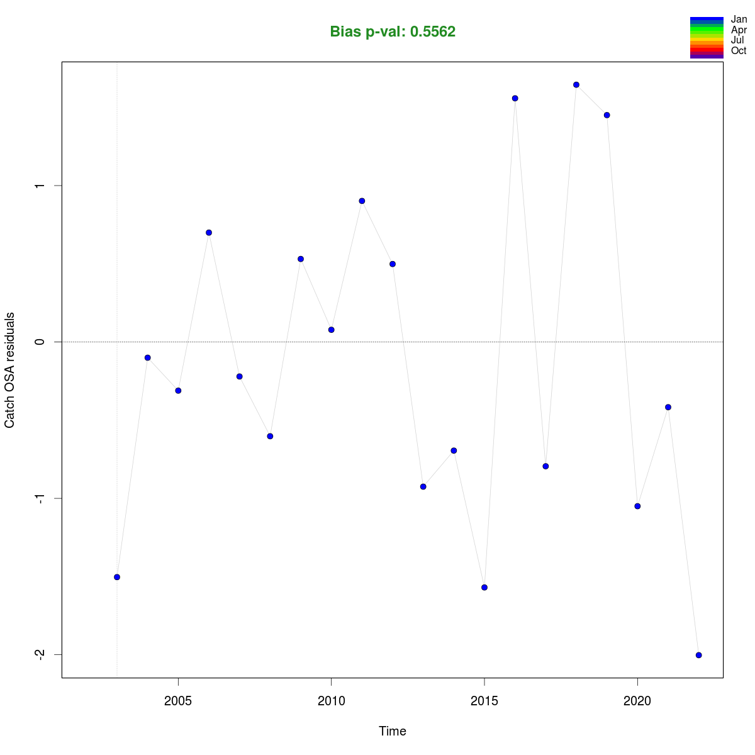Image resolution: width=755 pixels, height=755 pixels.
Task: Click the 'Time' x-axis label
Action: click(x=393, y=731)
